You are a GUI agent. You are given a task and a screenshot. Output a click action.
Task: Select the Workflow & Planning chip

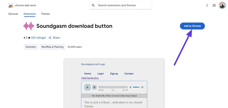(52, 47)
